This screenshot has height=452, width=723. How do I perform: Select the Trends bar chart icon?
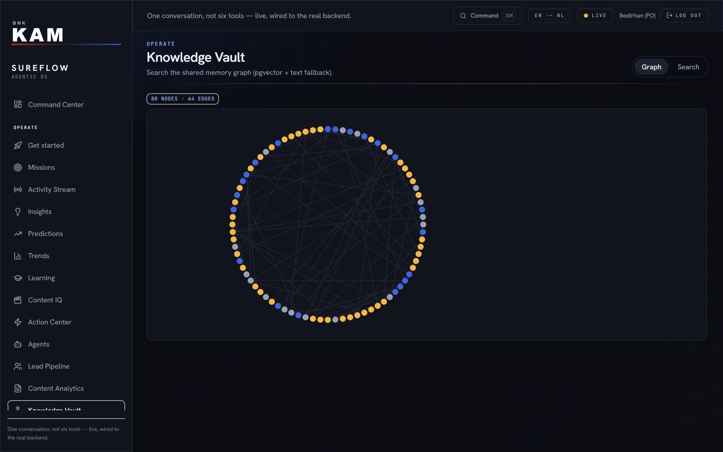(18, 256)
